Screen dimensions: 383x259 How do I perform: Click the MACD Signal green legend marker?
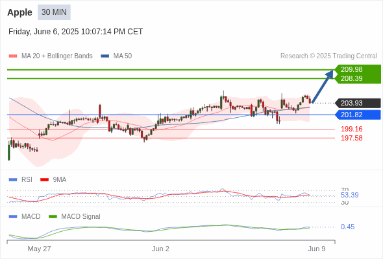[53, 217]
